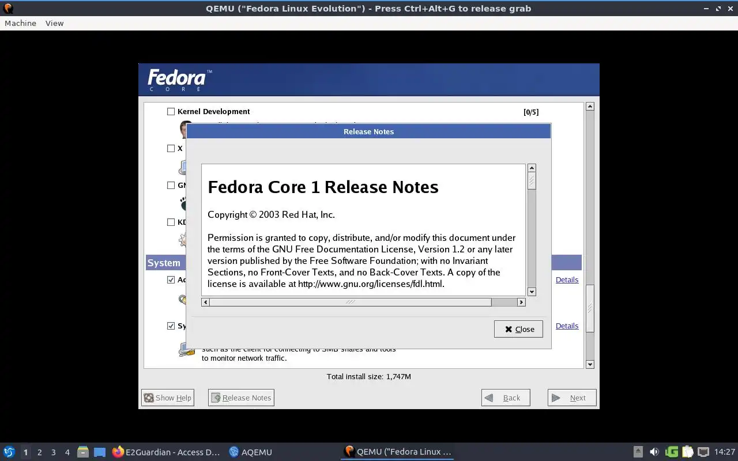Viewport: 738px width, 461px height.
Task: Tick the checkbox in the GNOME row
Action: (x=171, y=186)
